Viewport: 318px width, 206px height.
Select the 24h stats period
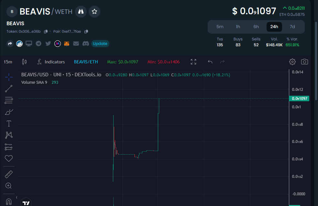pos(274,27)
